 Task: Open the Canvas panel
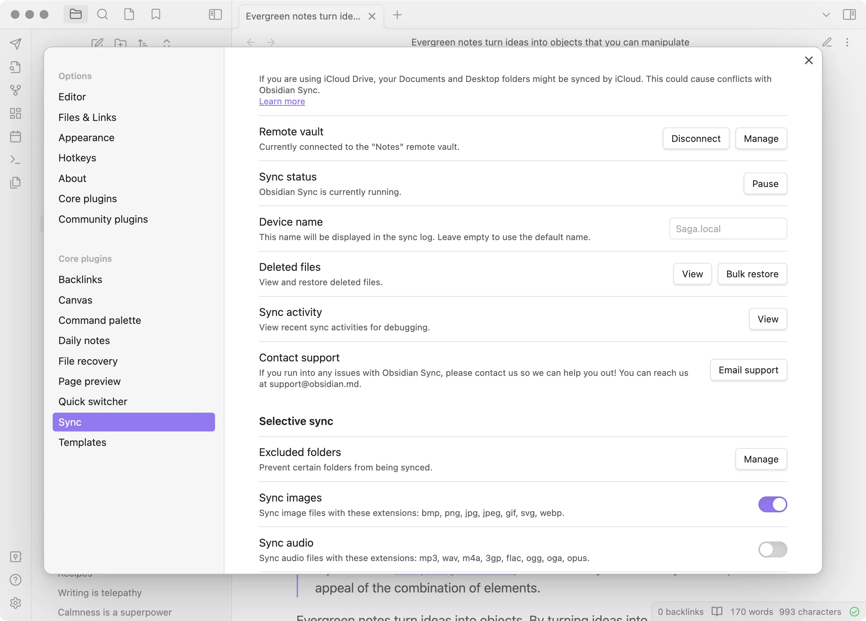click(75, 299)
